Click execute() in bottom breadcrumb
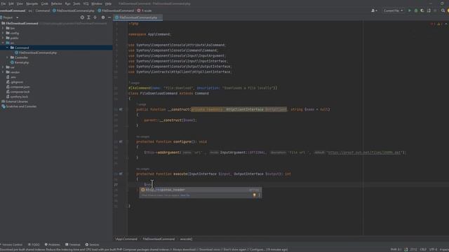This screenshot has width=449, height=252. [186, 239]
